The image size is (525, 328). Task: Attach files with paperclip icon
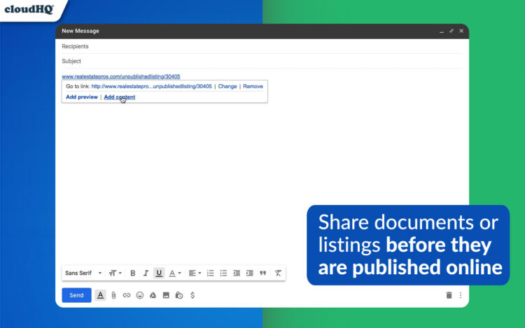(113, 295)
